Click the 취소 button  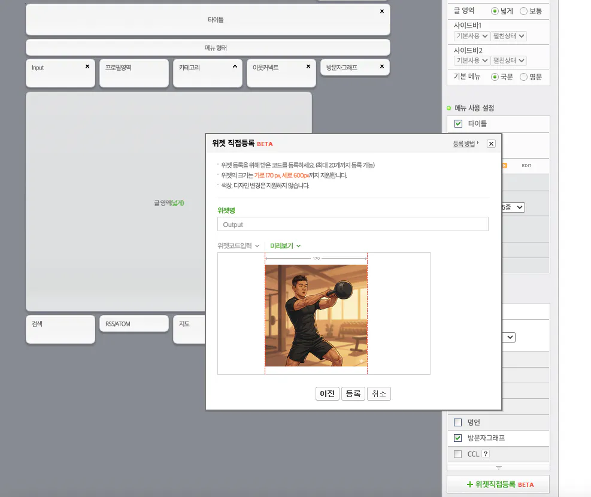point(379,394)
